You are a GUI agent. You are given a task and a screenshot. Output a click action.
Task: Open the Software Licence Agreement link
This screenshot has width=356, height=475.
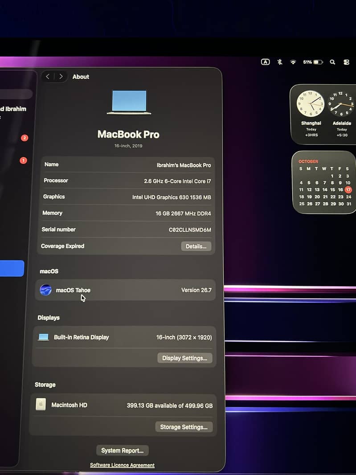pos(122,465)
